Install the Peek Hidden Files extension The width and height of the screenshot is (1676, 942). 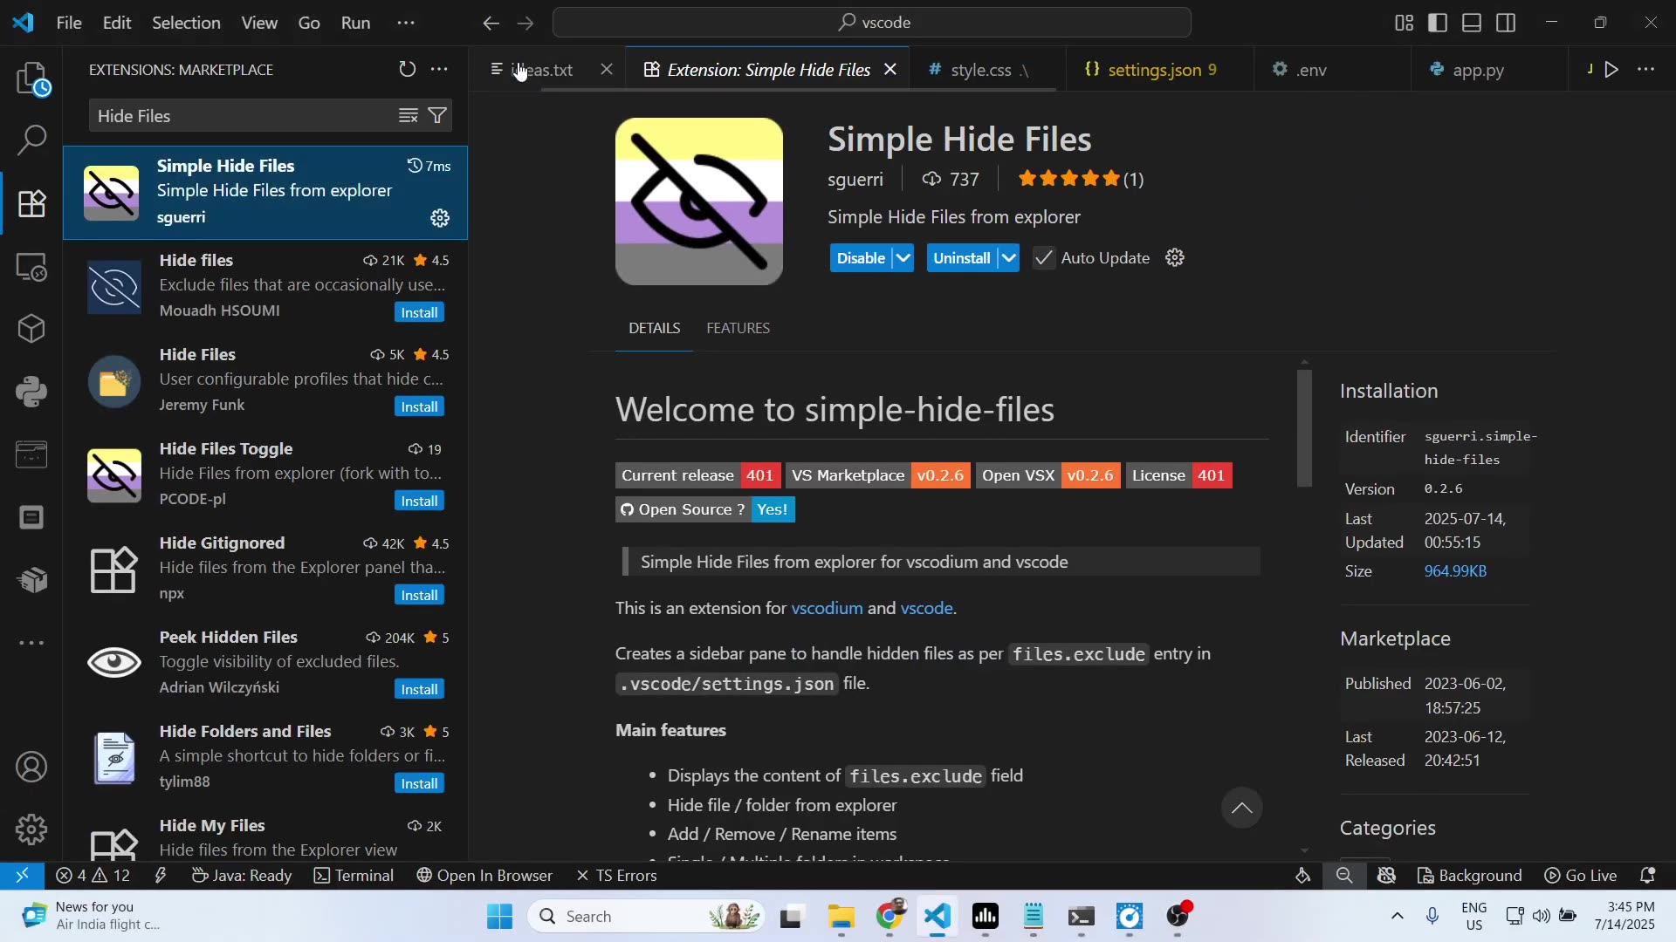click(419, 689)
